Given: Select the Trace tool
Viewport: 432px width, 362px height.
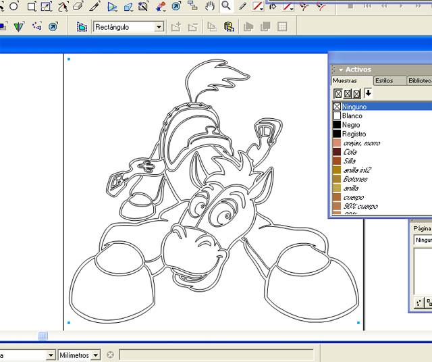Looking at the screenshot, I should 143,6.
